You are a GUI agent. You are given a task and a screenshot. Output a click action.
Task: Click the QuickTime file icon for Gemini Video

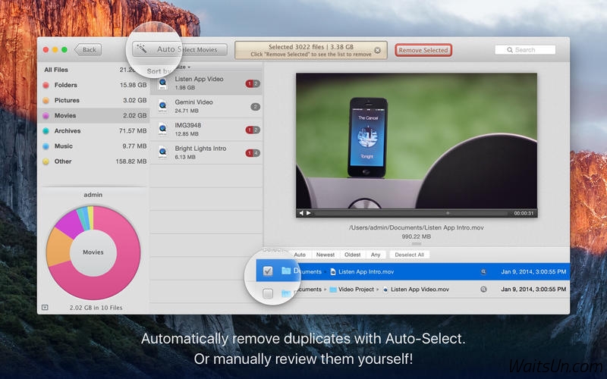(x=162, y=106)
